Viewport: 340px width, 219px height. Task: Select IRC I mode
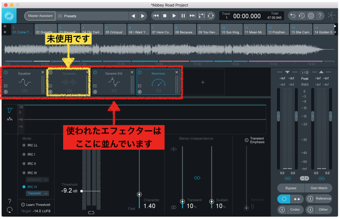pos(29,154)
